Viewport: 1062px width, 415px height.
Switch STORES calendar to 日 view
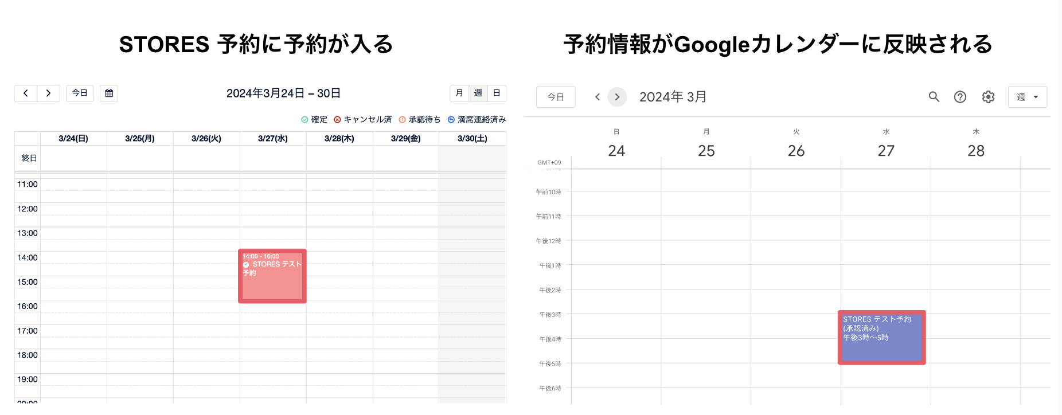[x=497, y=93]
